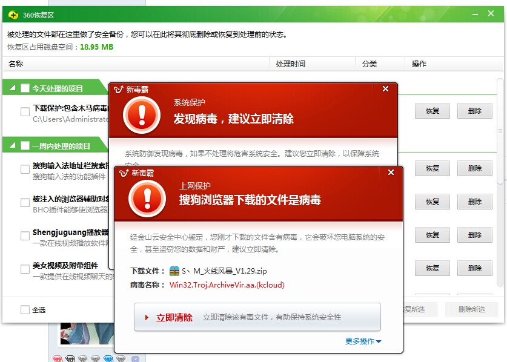The width and height of the screenshot is (507, 362).
Task: Click the 18.95 MB disk usage value
Action: pyautogui.click(x=97, y=47)
